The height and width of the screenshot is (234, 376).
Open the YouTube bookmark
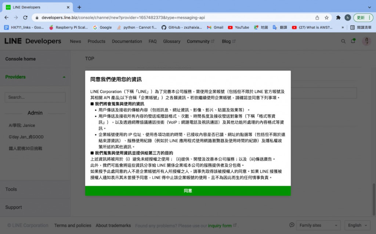click(238, 27)
